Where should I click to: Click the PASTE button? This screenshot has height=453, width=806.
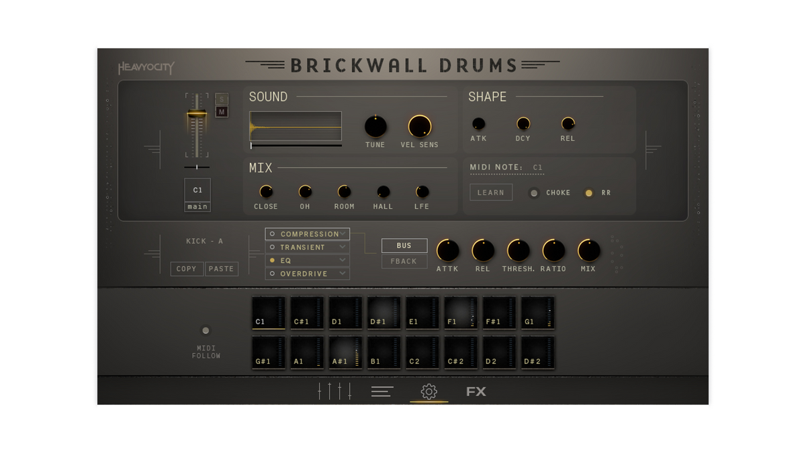222,268
